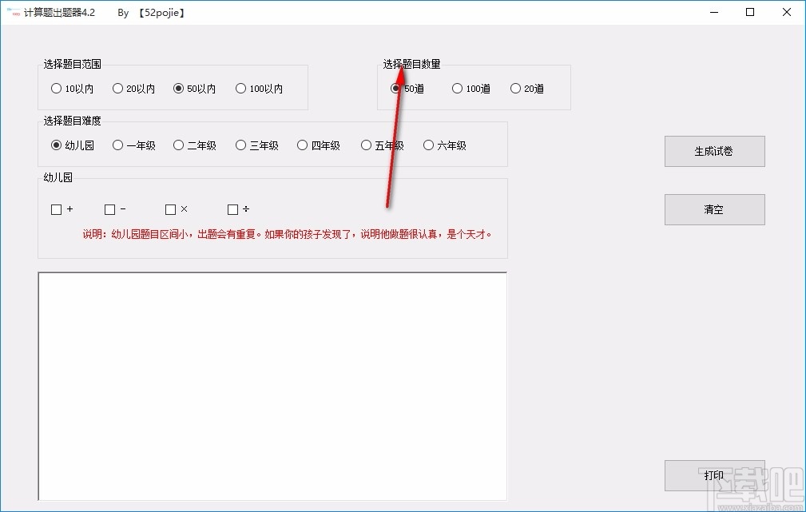The height and width of the screenshot is (512, 806).
Task: Switch difficulty to 二年级
Action: (177, 145)
